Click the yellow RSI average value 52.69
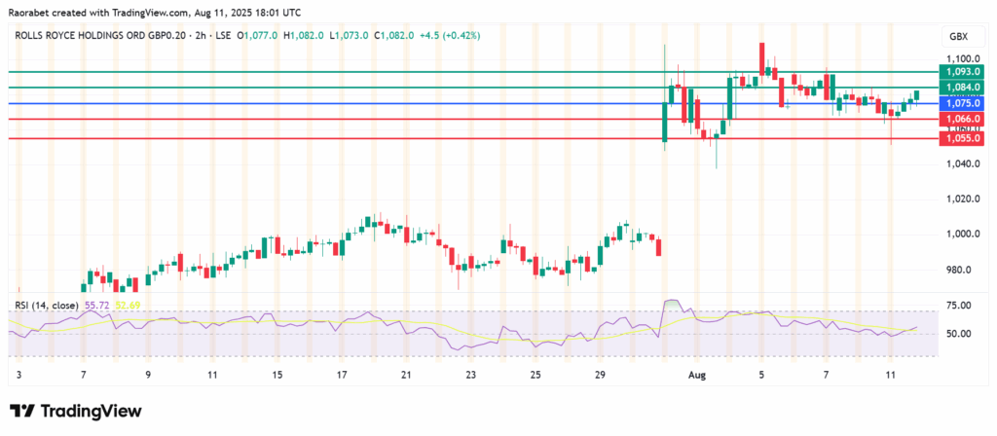Screen dimensions: 997x436 click(129, 305)
